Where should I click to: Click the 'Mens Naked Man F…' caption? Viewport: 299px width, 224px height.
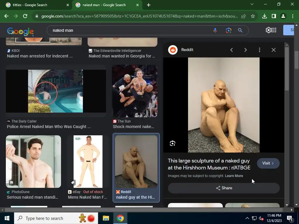click(87, 197)
